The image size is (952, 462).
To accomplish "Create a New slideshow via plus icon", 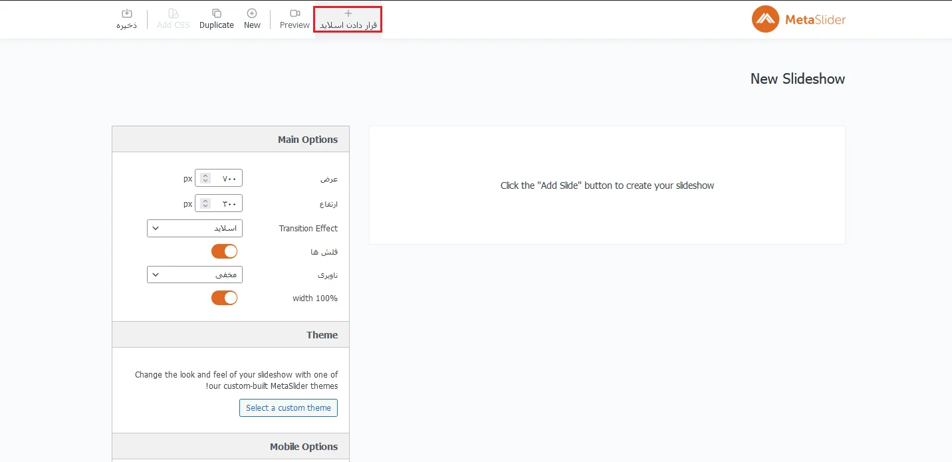I will (x=252, y=19).
